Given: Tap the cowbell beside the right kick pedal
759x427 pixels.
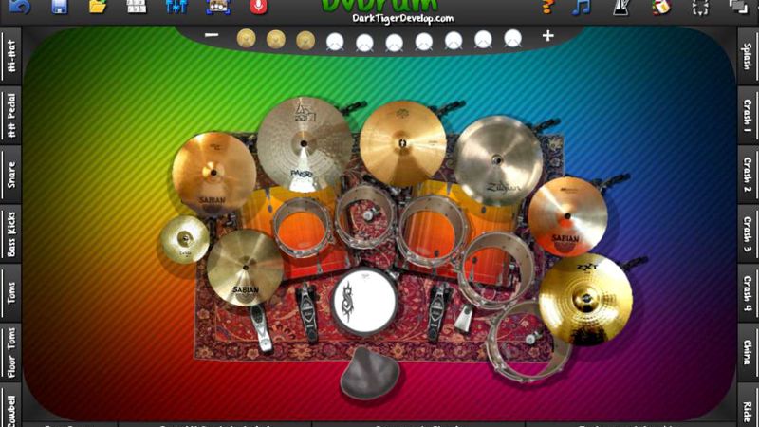Looking at the screenshot, I should click(x=463, y=318).
